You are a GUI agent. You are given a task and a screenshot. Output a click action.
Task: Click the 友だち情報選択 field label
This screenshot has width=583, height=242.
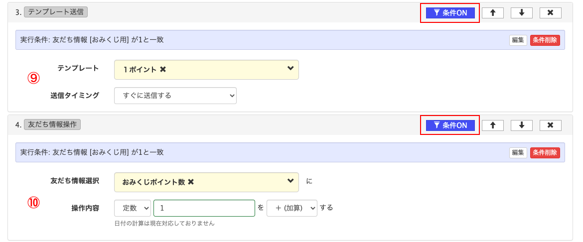75,181
